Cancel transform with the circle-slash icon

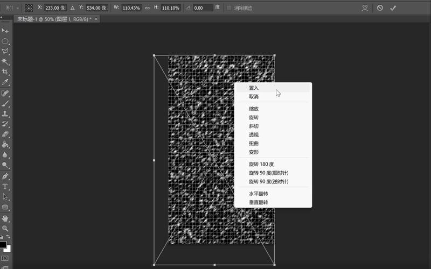380,8
